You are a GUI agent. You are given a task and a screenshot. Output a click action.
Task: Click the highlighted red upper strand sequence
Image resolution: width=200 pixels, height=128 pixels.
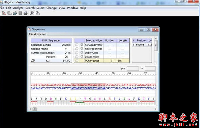(x=88, y=85)
